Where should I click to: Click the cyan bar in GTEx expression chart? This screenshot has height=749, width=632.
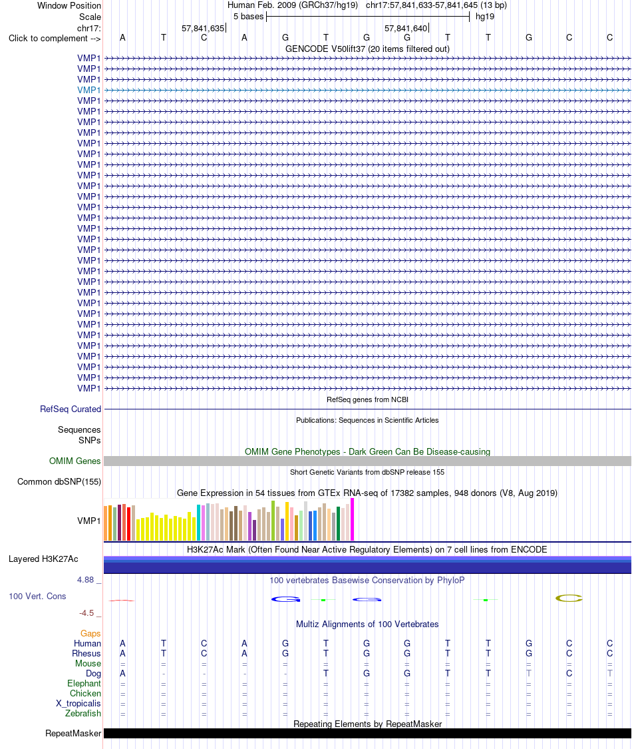click(x=198, y=523)
